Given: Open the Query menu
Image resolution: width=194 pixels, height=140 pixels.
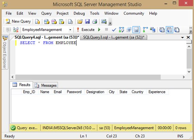Looking at the screenshot, I should [46, 13].
